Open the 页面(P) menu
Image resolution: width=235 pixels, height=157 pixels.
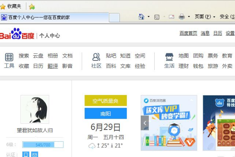point(205,16)
